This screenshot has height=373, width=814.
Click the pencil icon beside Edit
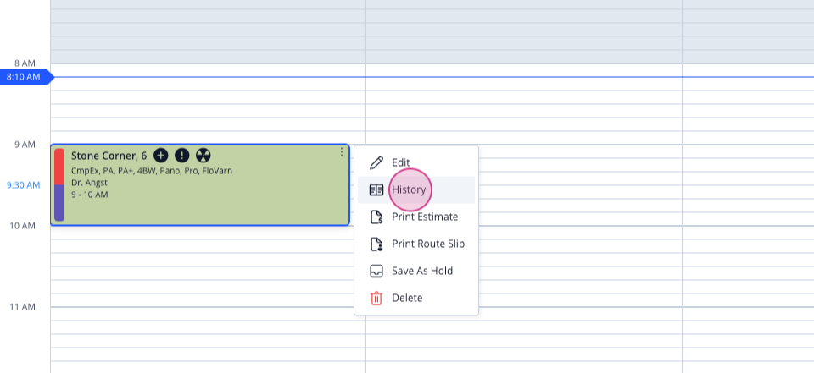(x=376, y=162)
